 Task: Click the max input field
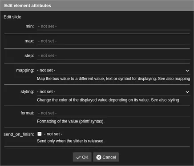[x=113, y=41]
